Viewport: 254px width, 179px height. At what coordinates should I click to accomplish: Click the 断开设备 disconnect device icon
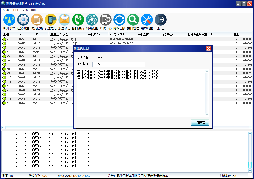click(9, 20)
